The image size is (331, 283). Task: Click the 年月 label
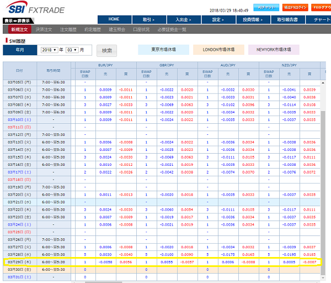coord(20,50)
